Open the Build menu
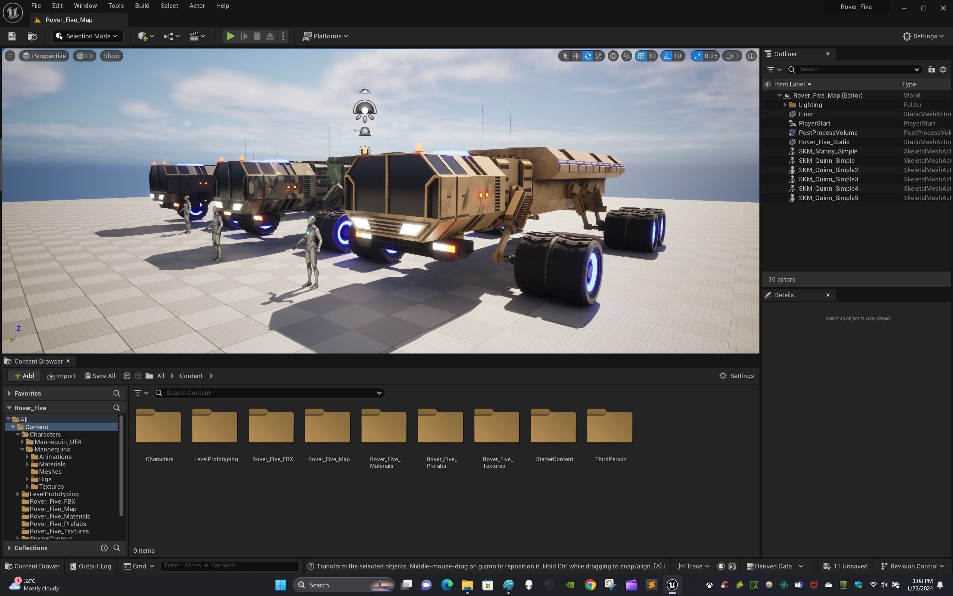The height and width of the screenshot is (596, 953). pos(142,6)
